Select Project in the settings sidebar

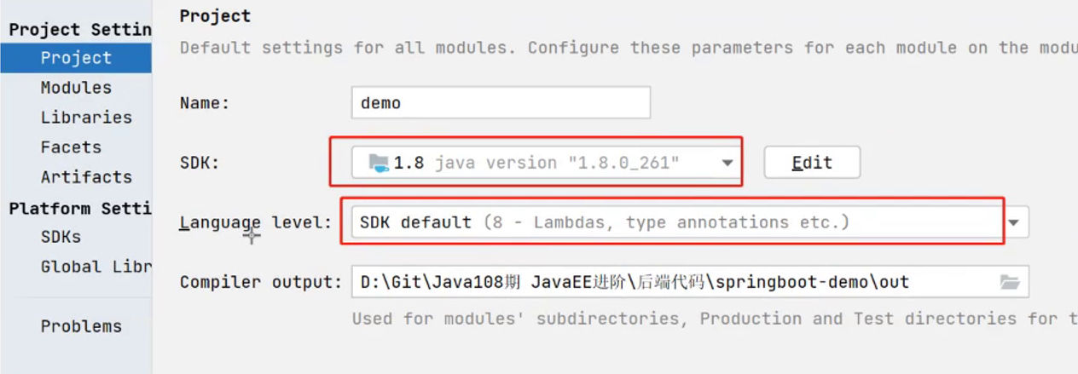76,58
